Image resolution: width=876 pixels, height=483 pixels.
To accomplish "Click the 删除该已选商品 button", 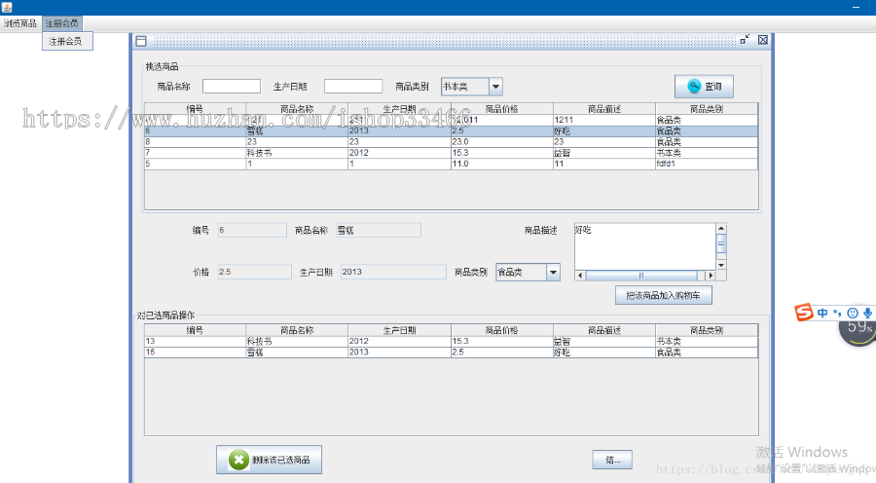I will click(x=269, y=460).
